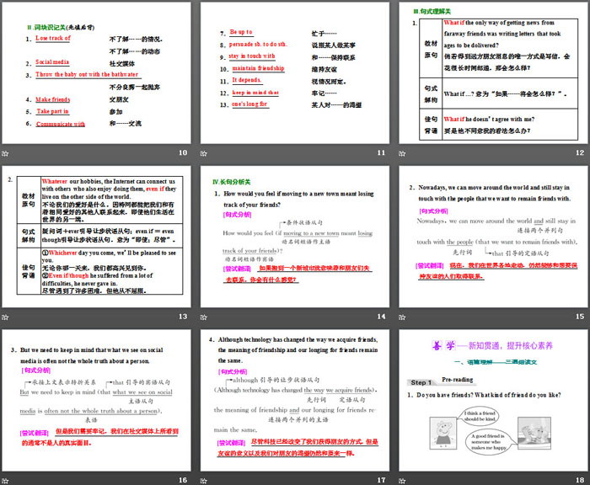Click slide number label 14
Screen dimensions: 590x485
pyautogui.click(x=382, y=317)
